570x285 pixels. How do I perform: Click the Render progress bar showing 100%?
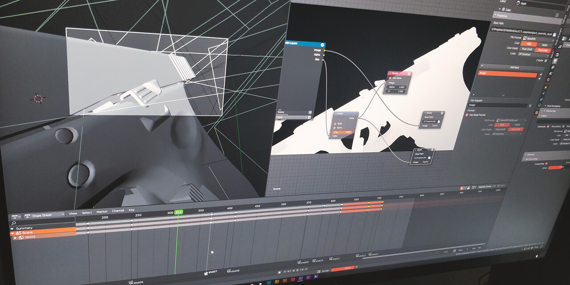[x=342, y=268]
